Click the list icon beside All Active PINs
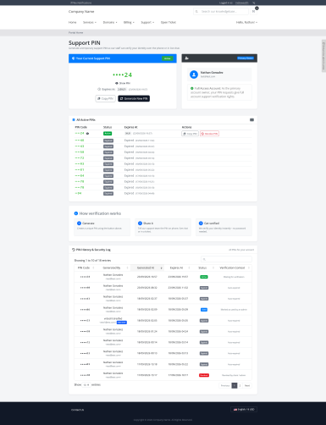The image size is (326, 425). coord(74,120)
